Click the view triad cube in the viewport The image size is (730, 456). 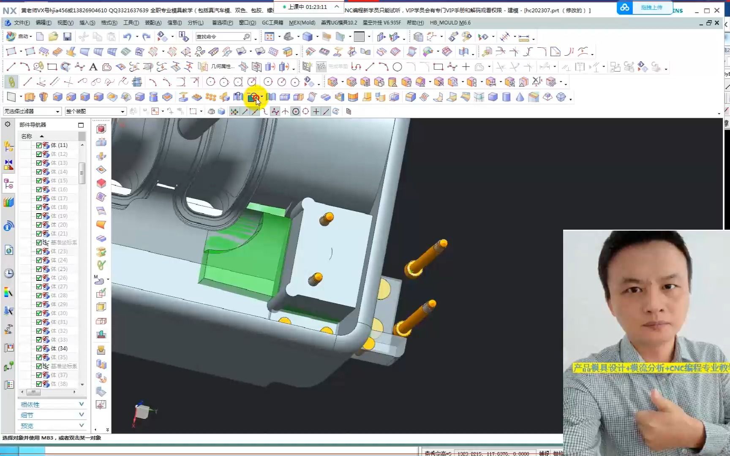pyautogui.click(x=142, y=411)
